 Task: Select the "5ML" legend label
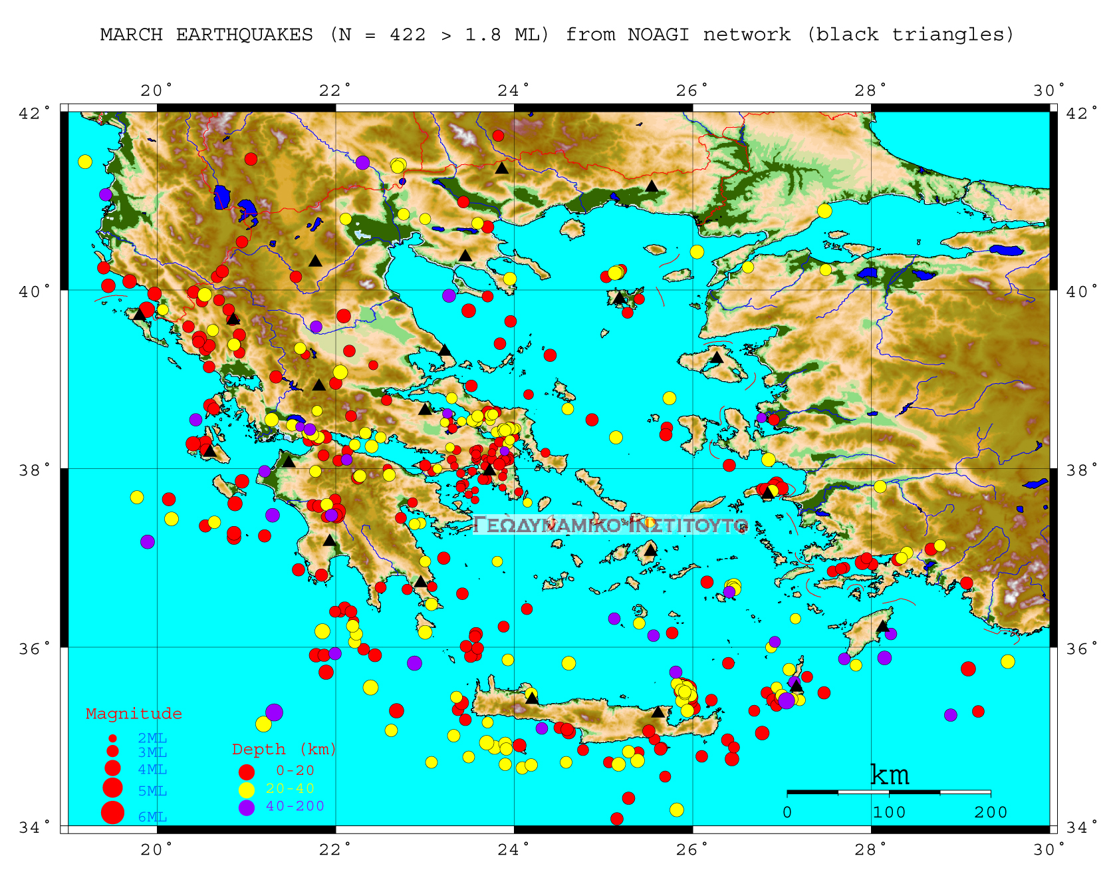(152, 792)
